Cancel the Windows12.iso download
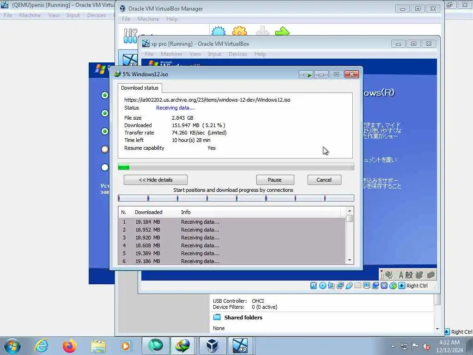 click(324, 180)
